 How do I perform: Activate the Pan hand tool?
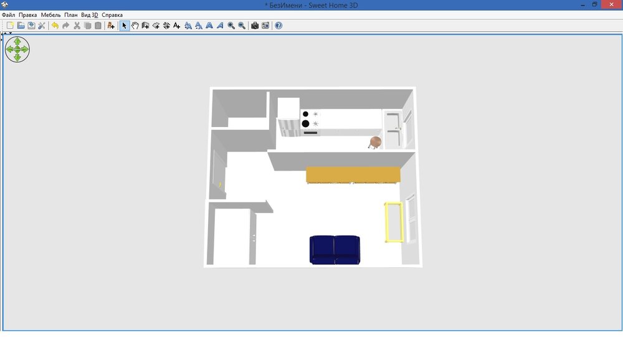pyautogui.click(x=135, y=26)
